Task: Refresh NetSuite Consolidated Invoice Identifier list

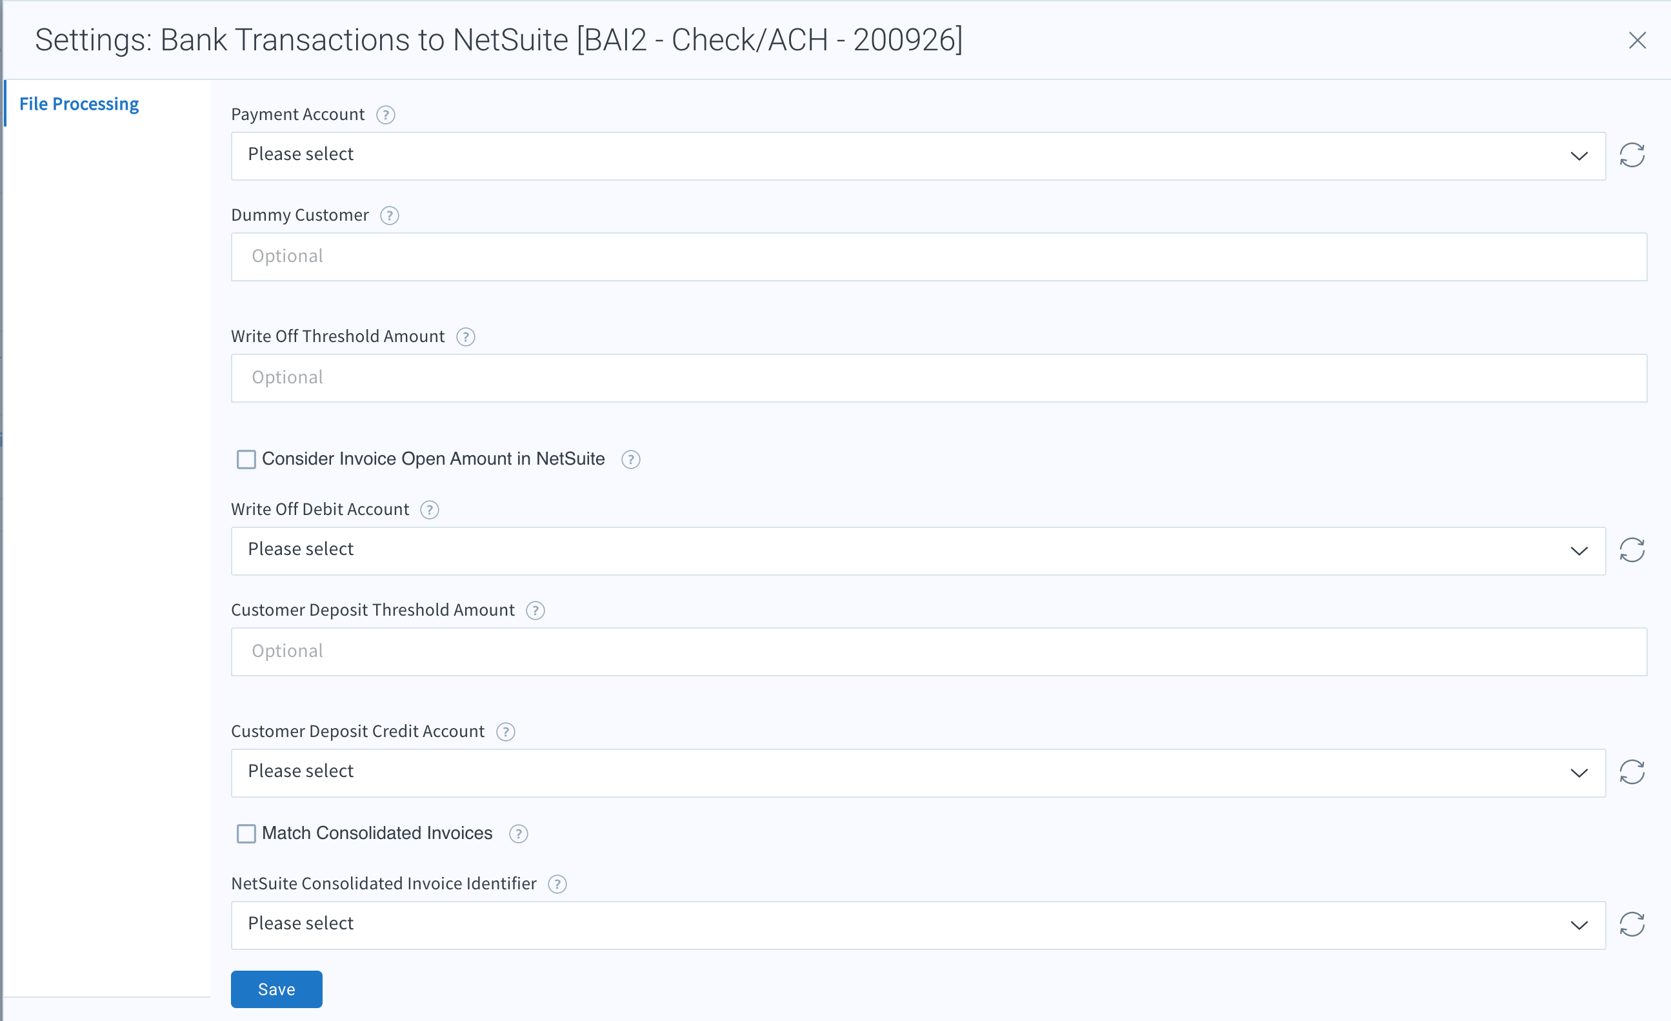Action: (x=1632, y=925)
